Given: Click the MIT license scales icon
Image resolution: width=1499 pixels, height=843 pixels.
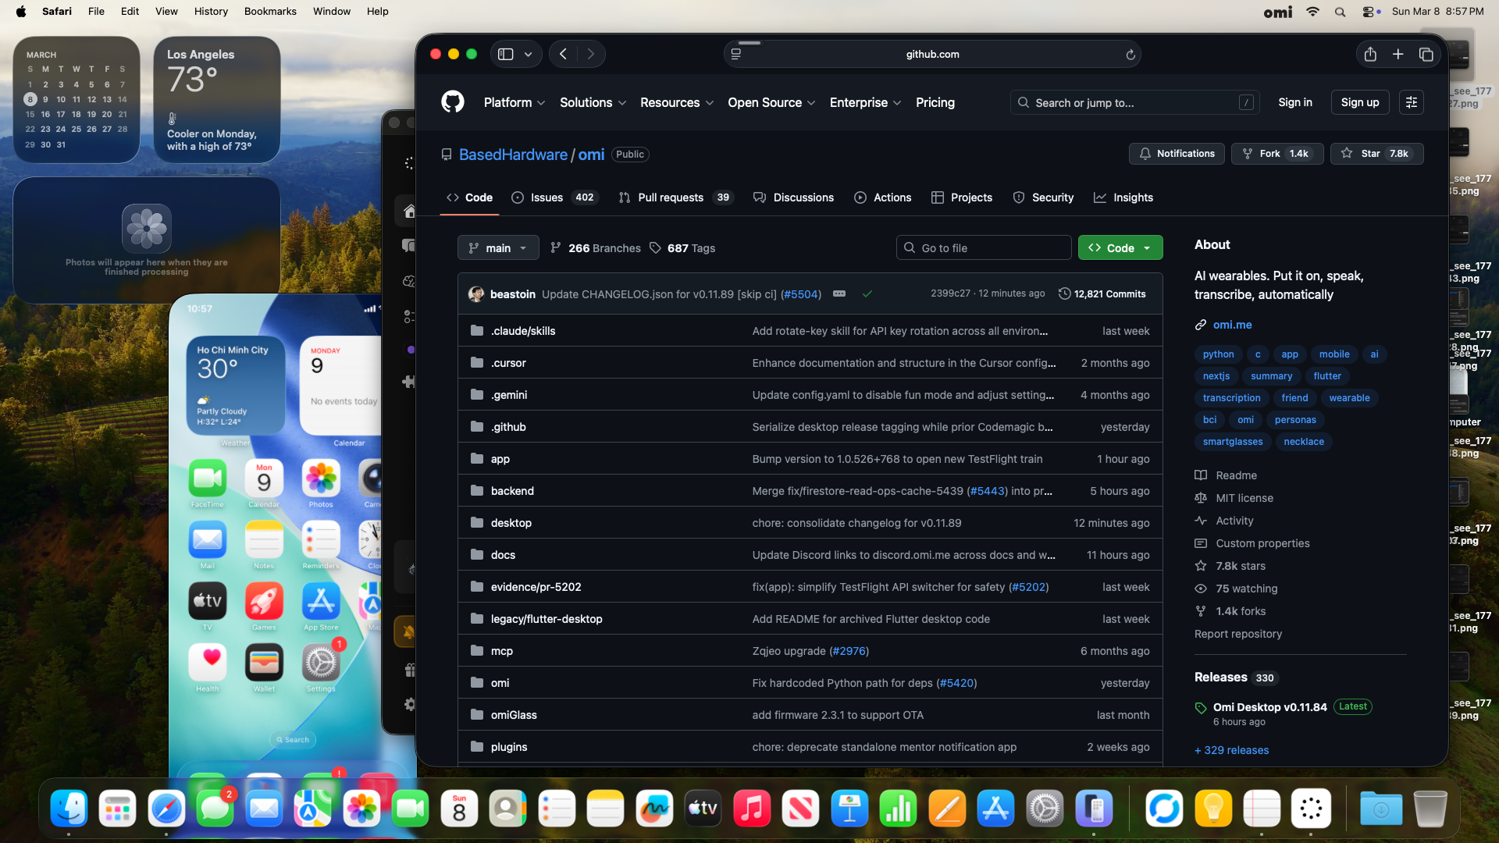Looking at the screenshot, I should (x=1202, y=498).
